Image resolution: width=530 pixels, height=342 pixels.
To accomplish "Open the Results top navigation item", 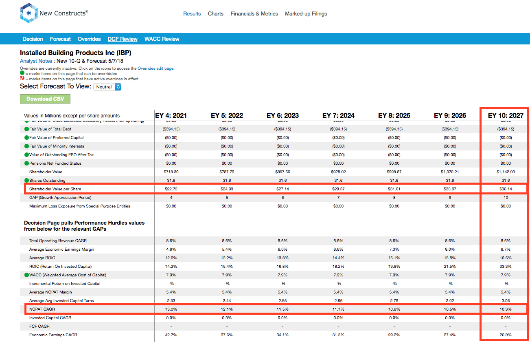I will click(x=192, y=13).
